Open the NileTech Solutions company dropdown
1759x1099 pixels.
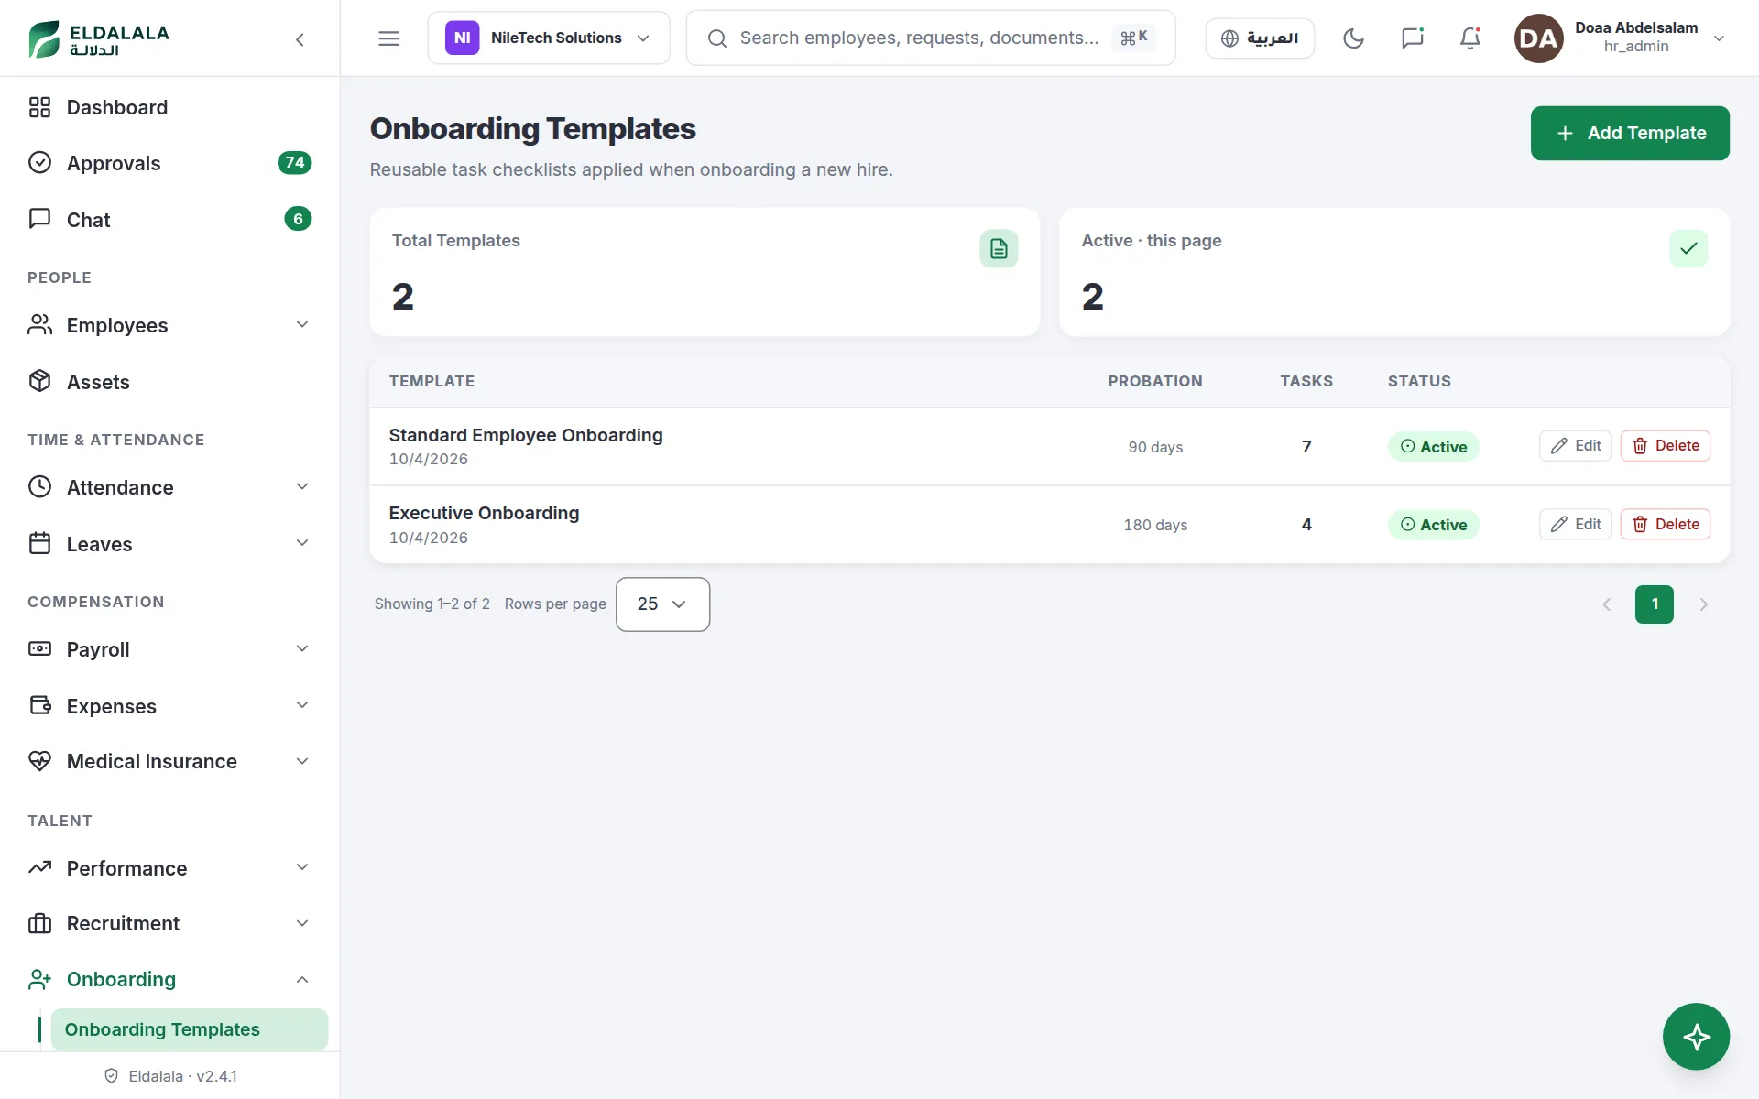pos(549,38)
